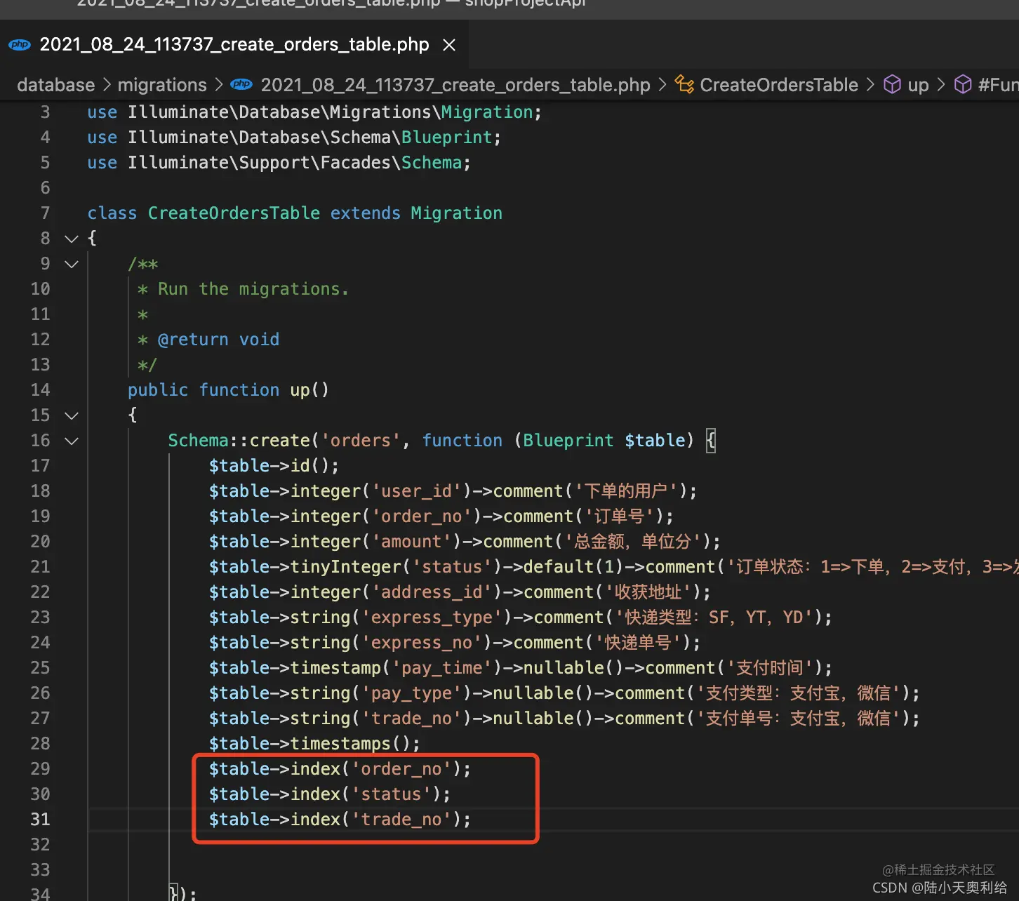The width and height of the screenshot is (1019, 901).
Task: Click the method cube icon before up
Action: [892, 84]
